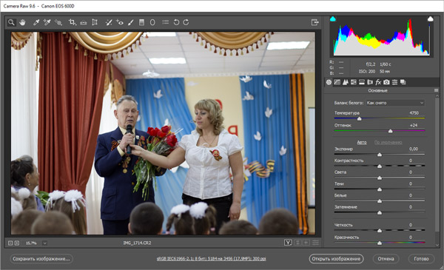Viewport: 444px width, 270px height.
Task: Copy current settings to before icon
Action: (x=306, y=243)
